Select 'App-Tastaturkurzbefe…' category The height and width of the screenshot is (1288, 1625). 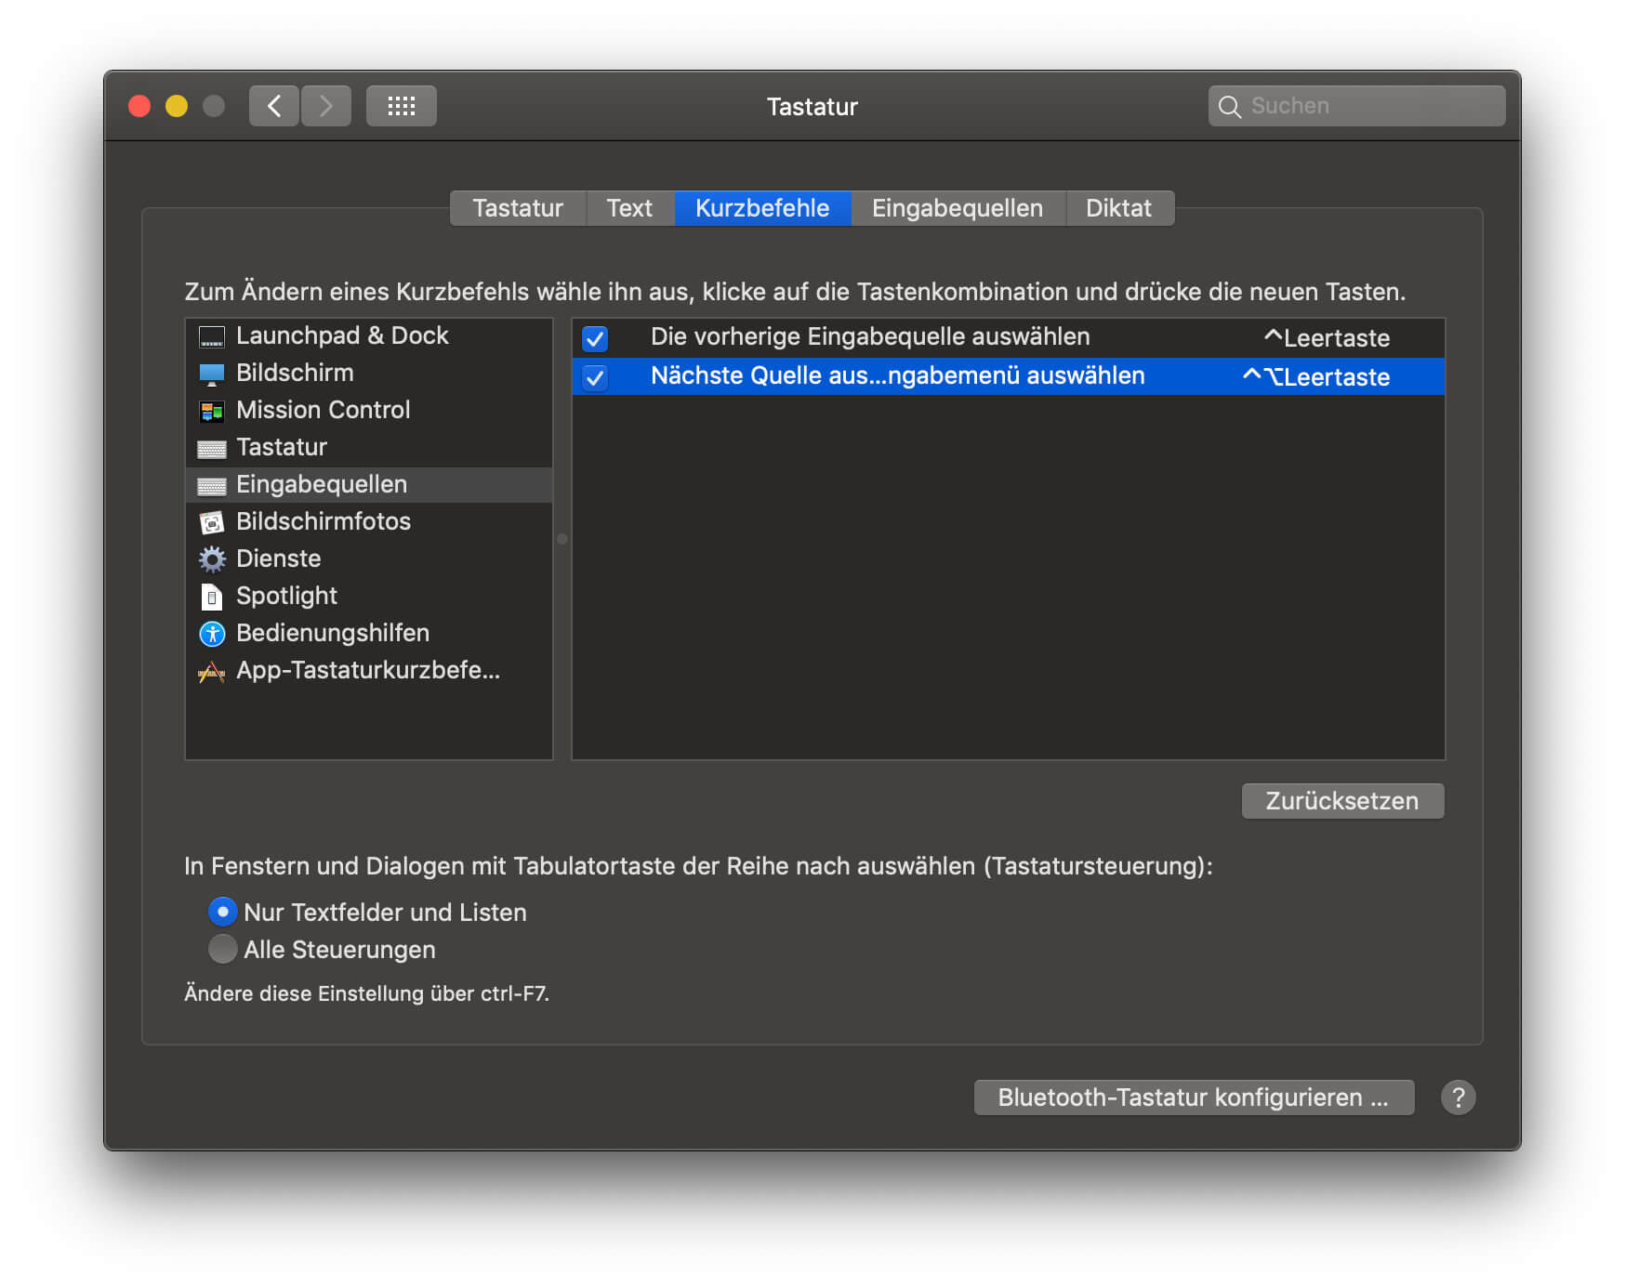click(x=369, y=670)
